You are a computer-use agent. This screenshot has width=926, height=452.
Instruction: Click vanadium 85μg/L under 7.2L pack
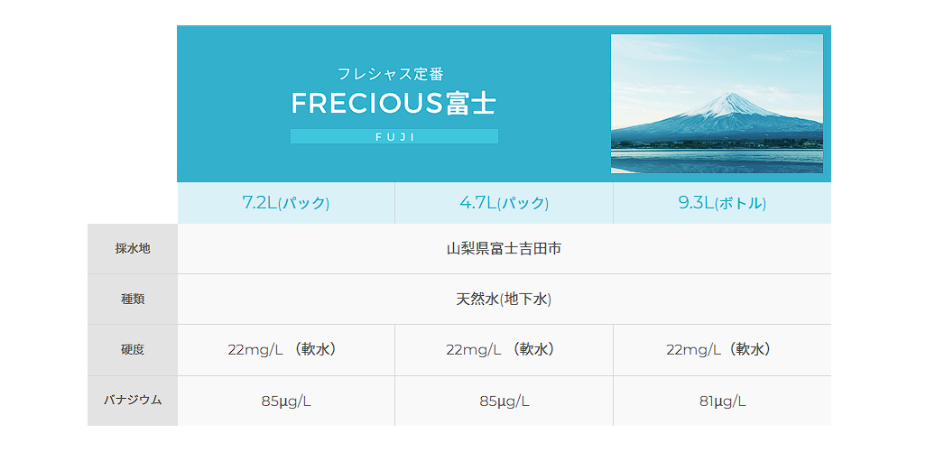pos(286,401)
